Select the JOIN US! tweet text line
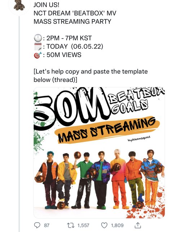This screenshot has width=173, height=232. click(46, 5)
